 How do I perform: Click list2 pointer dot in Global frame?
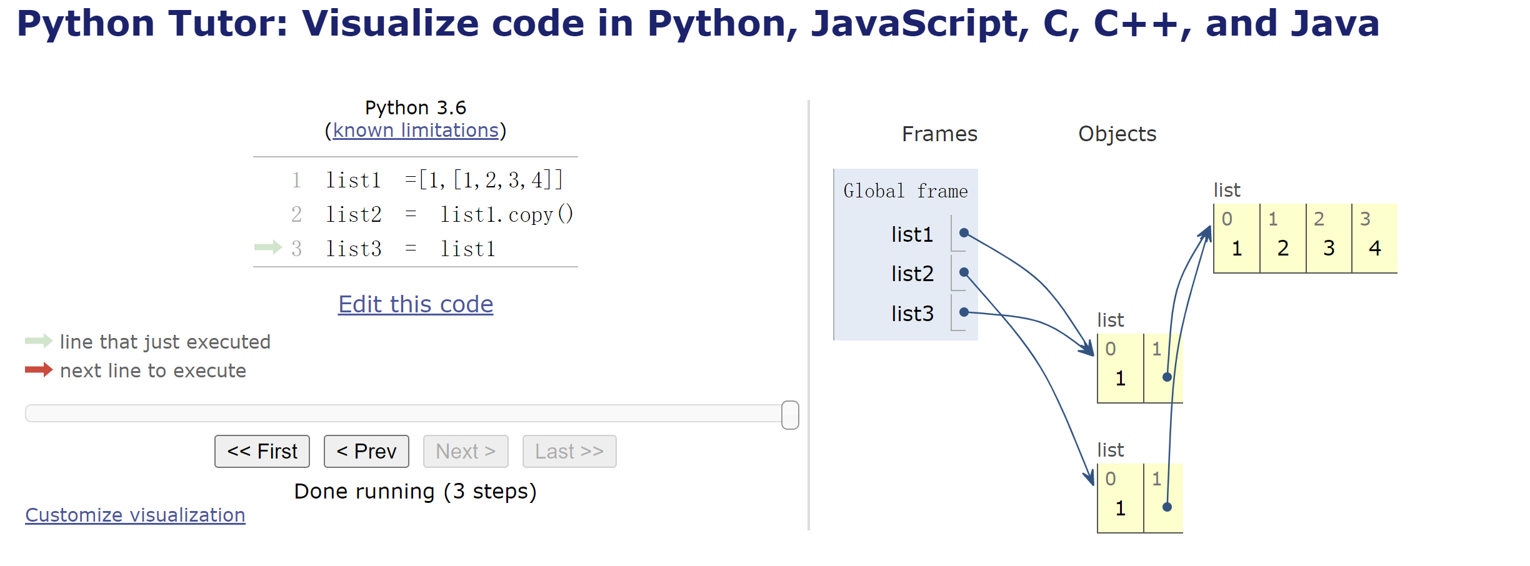964,272
